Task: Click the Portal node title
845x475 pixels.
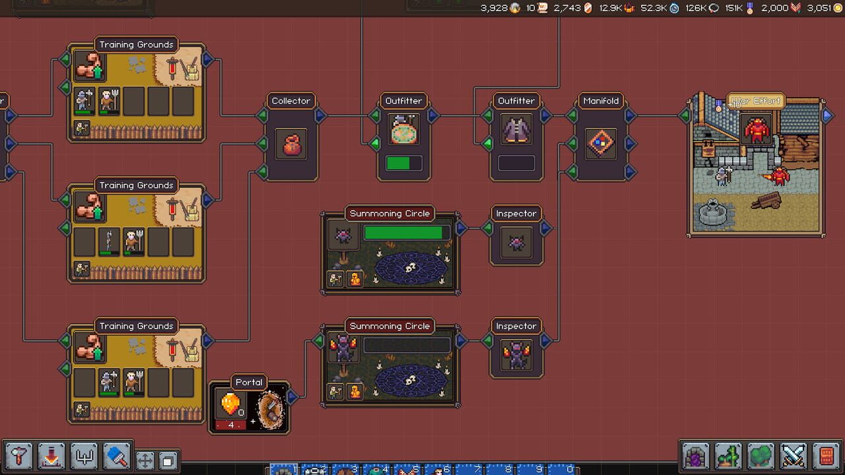Action: point(249,382)
